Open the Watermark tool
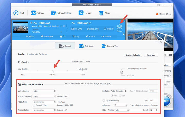185x117 pixels. (47, 36)
